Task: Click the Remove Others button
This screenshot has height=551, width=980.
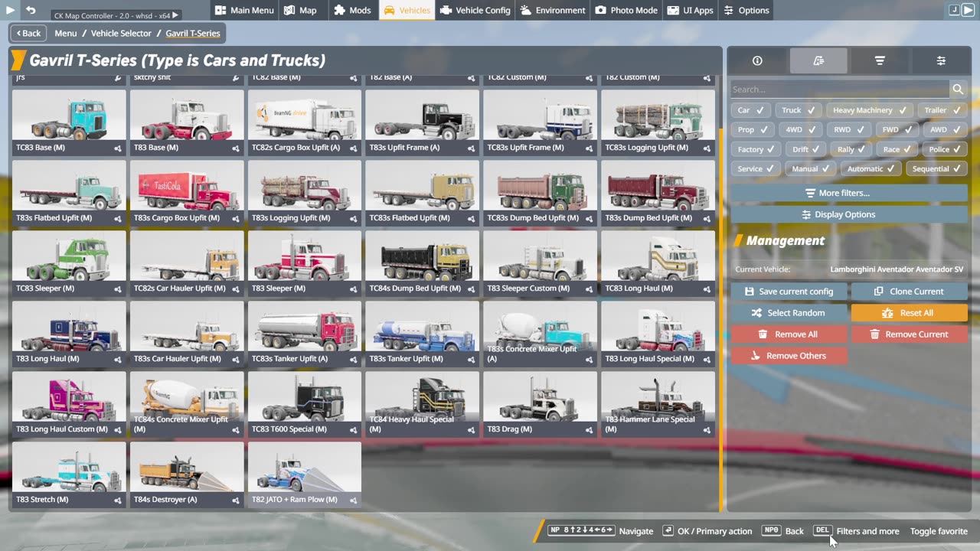Action: [x=789, y=356]
